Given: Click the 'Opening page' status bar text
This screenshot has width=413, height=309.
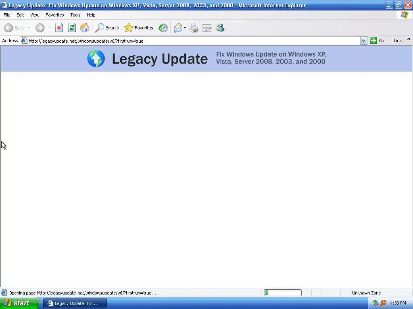Looking at the screenshot, I should click(x=82, y=293).
